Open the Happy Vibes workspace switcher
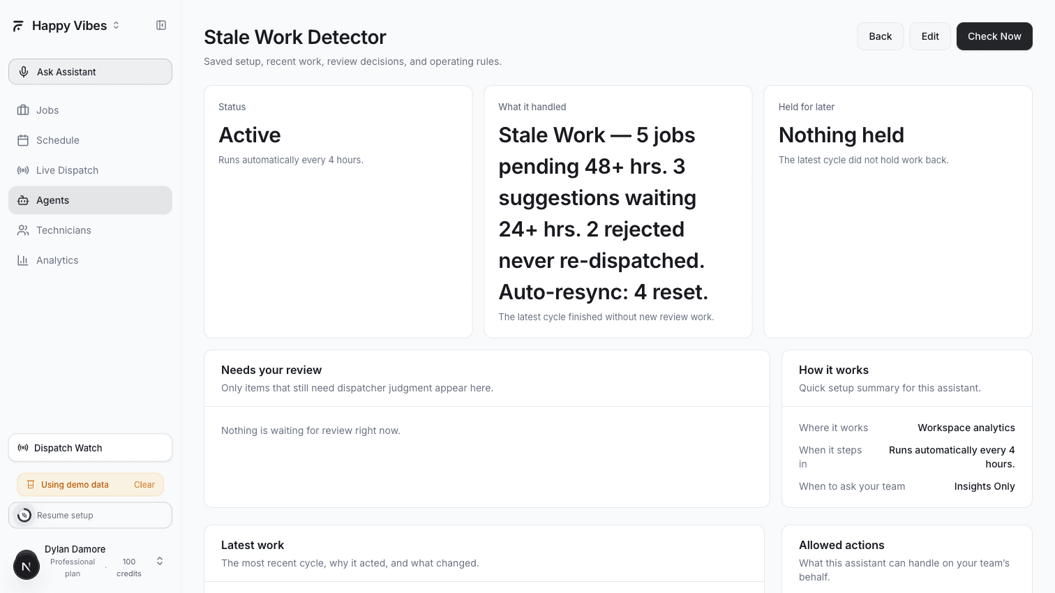This screenshot has width=1055, height=593. [x=117, y=25]
